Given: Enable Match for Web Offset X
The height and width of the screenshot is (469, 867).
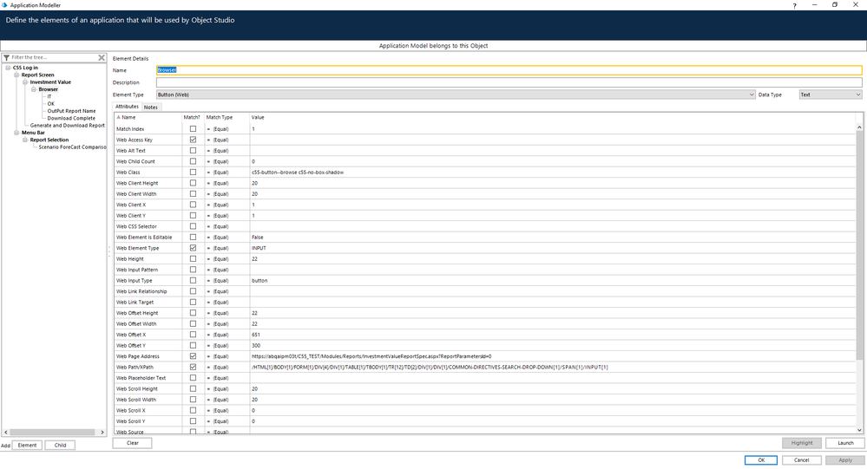Looking at the screenshot, I should pos(193,335).
